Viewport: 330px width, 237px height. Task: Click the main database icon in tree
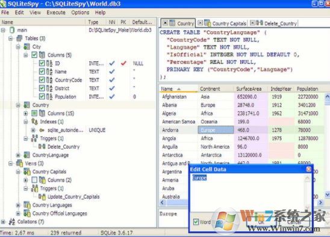pyautogui.click(x=12, y=30)
